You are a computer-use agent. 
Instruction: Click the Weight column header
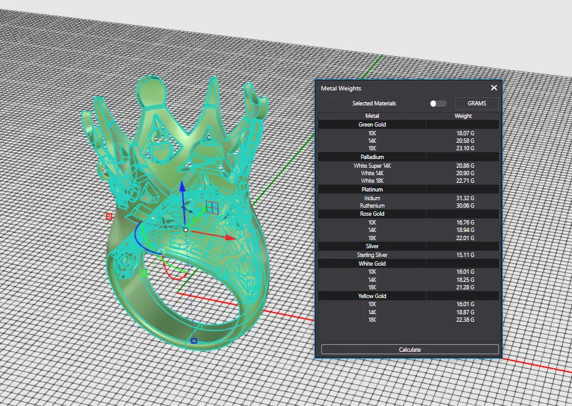tap(463, 115)
